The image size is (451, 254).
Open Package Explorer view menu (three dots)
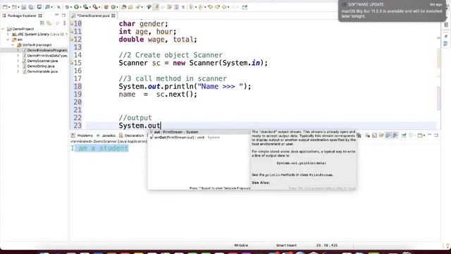(x=64, y=23)
